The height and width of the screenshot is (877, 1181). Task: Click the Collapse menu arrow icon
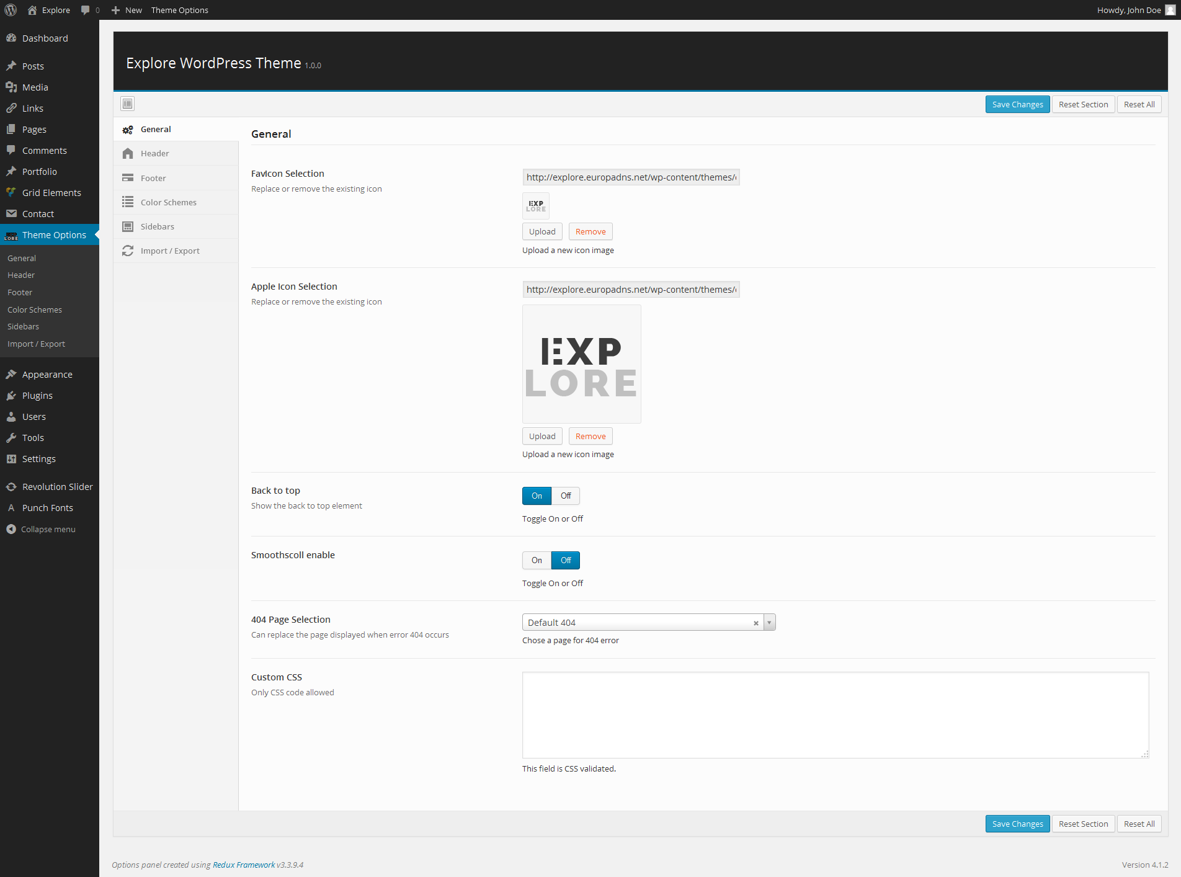[11, 529]
